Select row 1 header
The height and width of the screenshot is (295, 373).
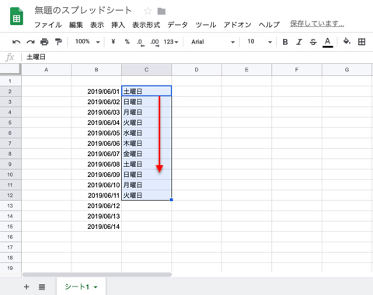(x=10, y=81)
